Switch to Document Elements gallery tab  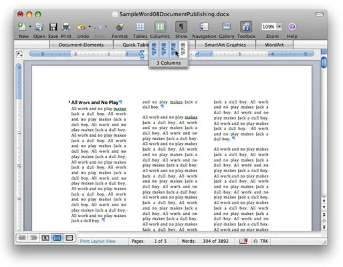81,45
